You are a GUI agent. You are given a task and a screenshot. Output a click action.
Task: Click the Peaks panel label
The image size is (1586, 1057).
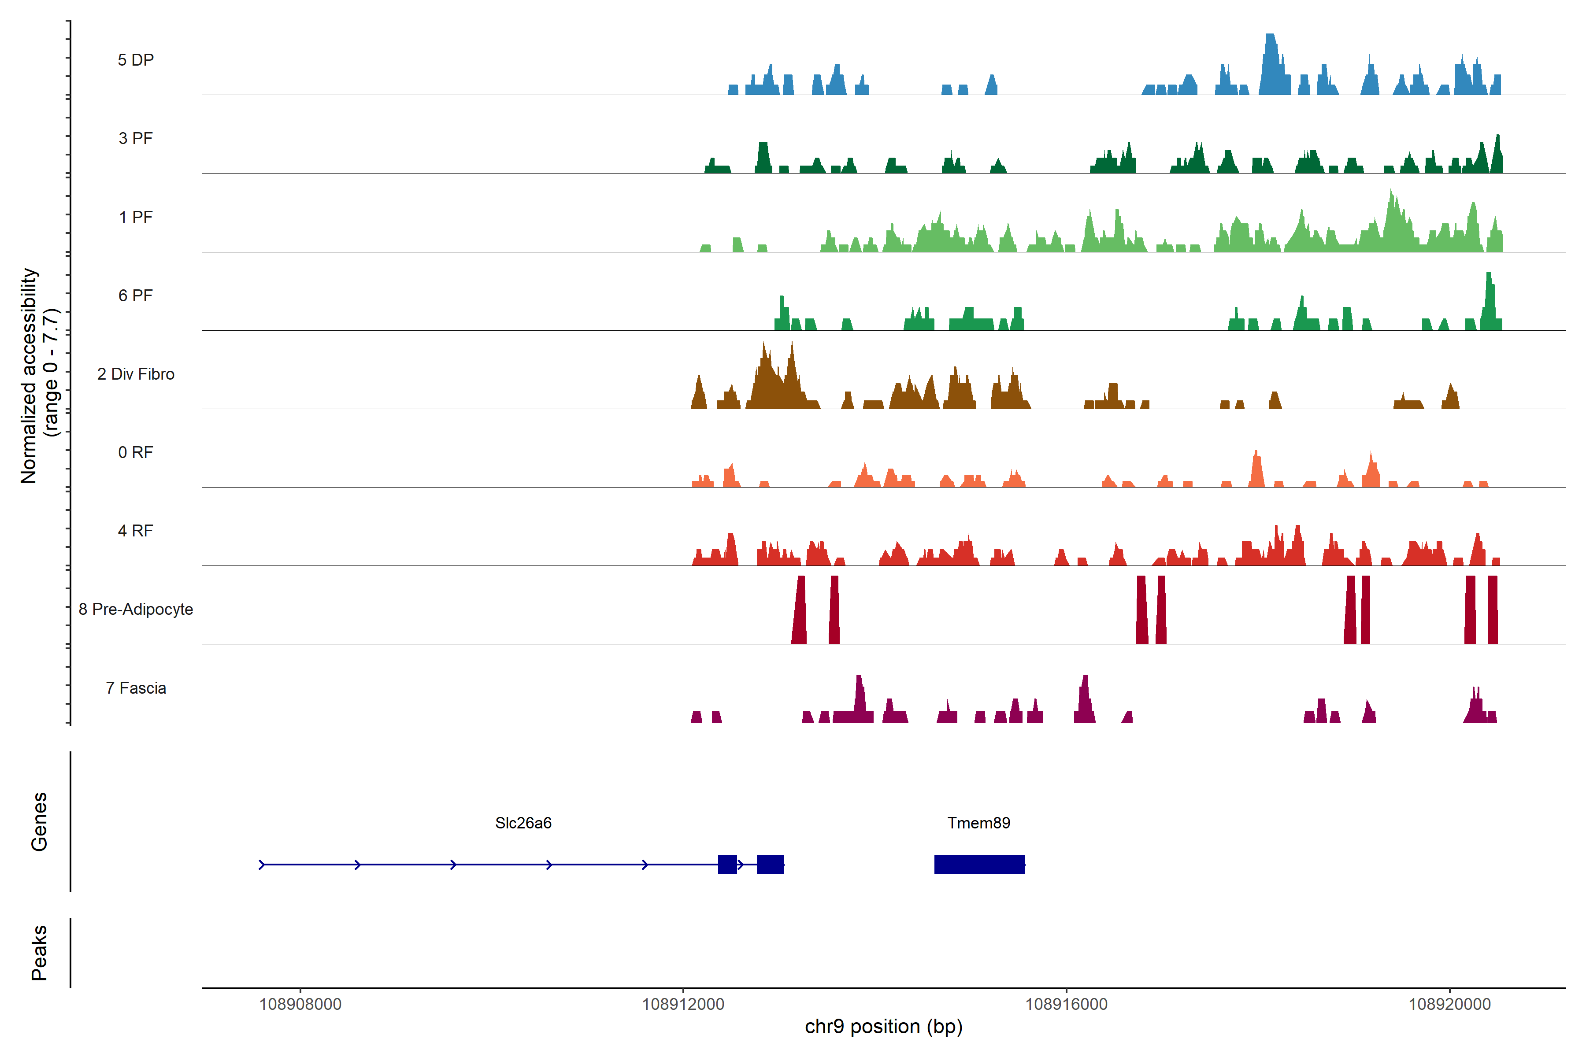coord(39,953)
